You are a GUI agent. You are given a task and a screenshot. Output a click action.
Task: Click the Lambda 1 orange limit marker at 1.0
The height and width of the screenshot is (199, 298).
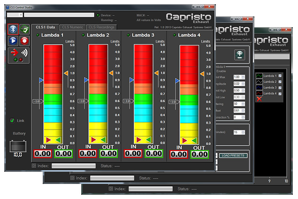pyautogui.click(x=66, y=74)
